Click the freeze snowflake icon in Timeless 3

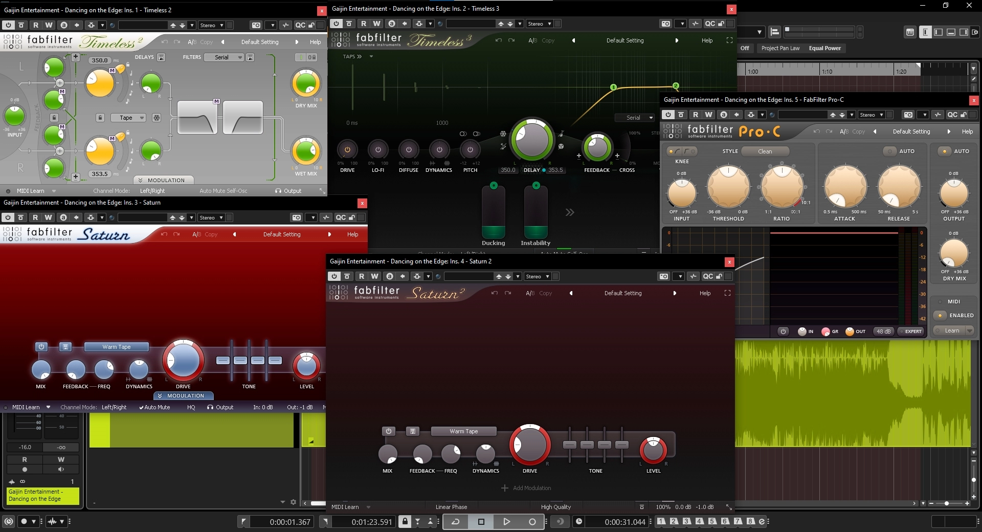[503, 134]
